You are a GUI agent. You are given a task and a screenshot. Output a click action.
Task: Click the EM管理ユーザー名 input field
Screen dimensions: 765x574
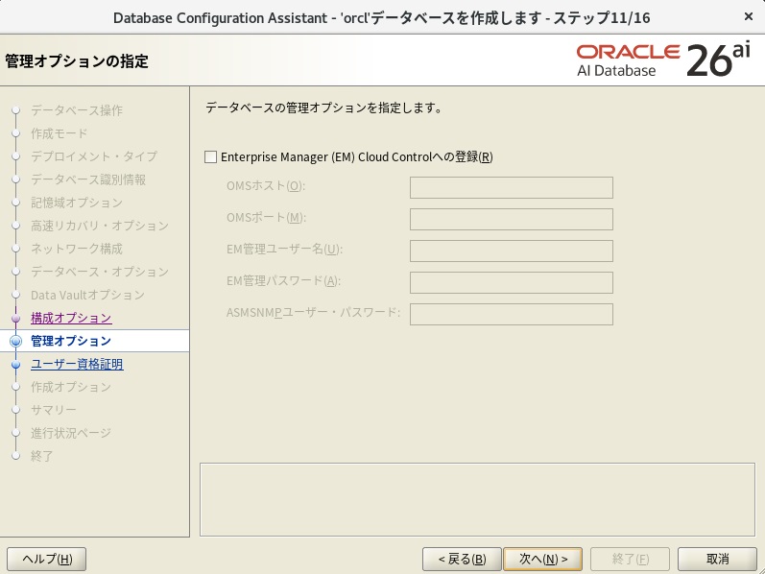pyautogui.click(x=512, y=251)
